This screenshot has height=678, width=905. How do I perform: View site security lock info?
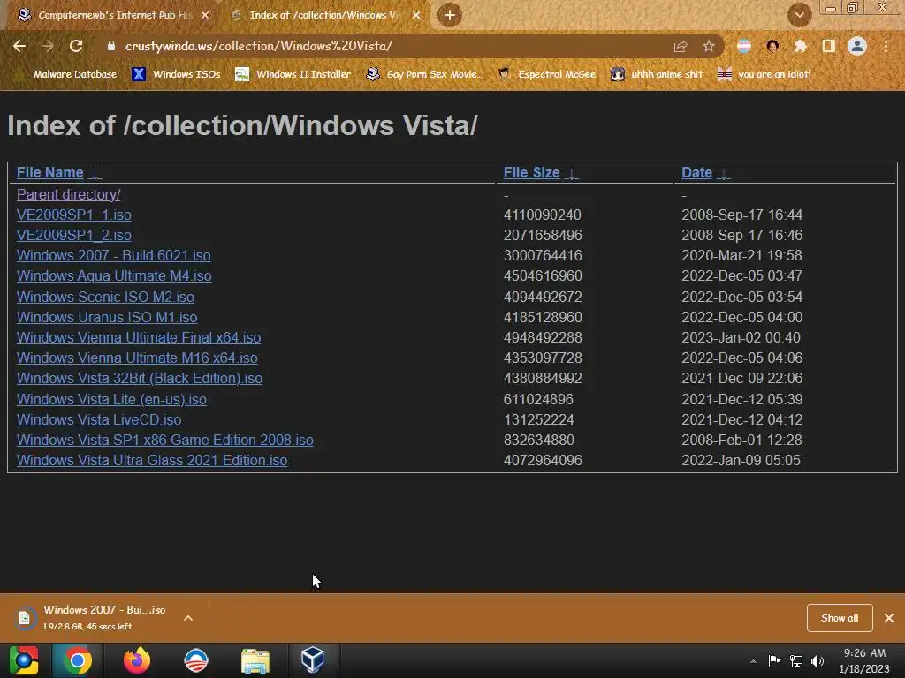click(111, 46)
